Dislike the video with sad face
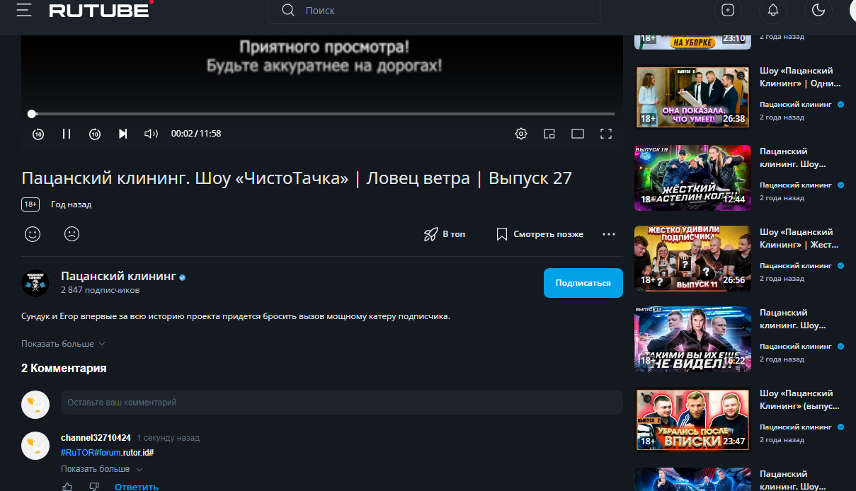This screenshot has height=491, width=856. pos(72,233)
